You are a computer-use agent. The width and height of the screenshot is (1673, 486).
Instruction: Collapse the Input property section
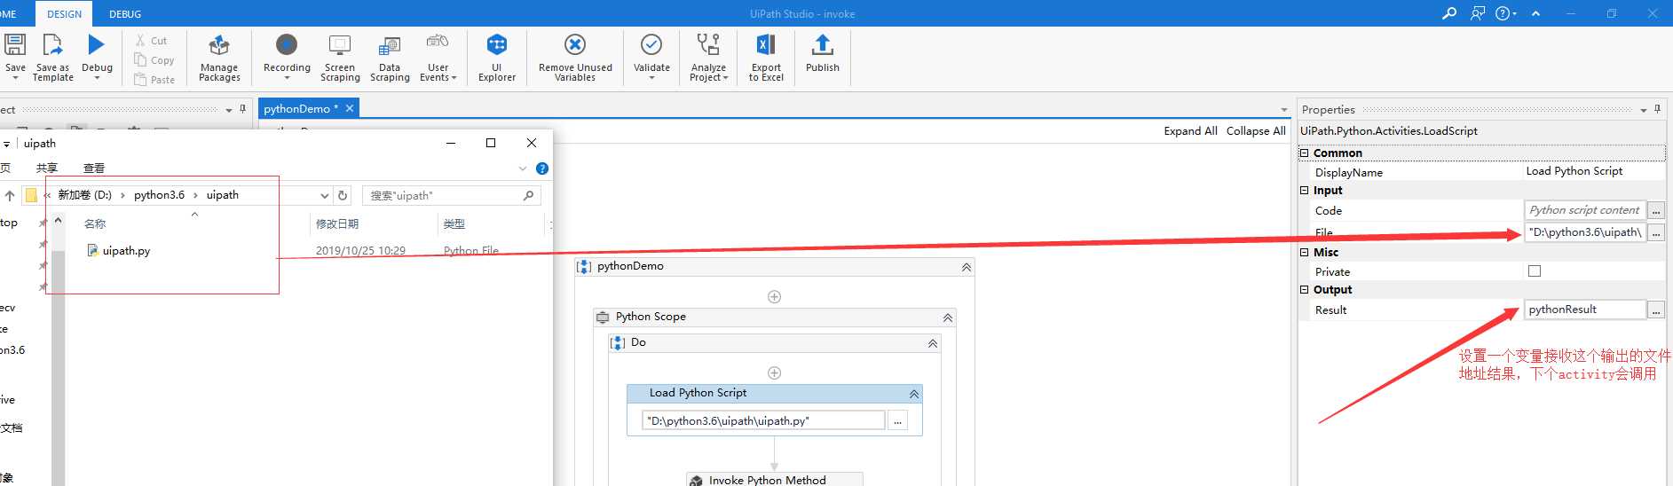pos(1305,190)
